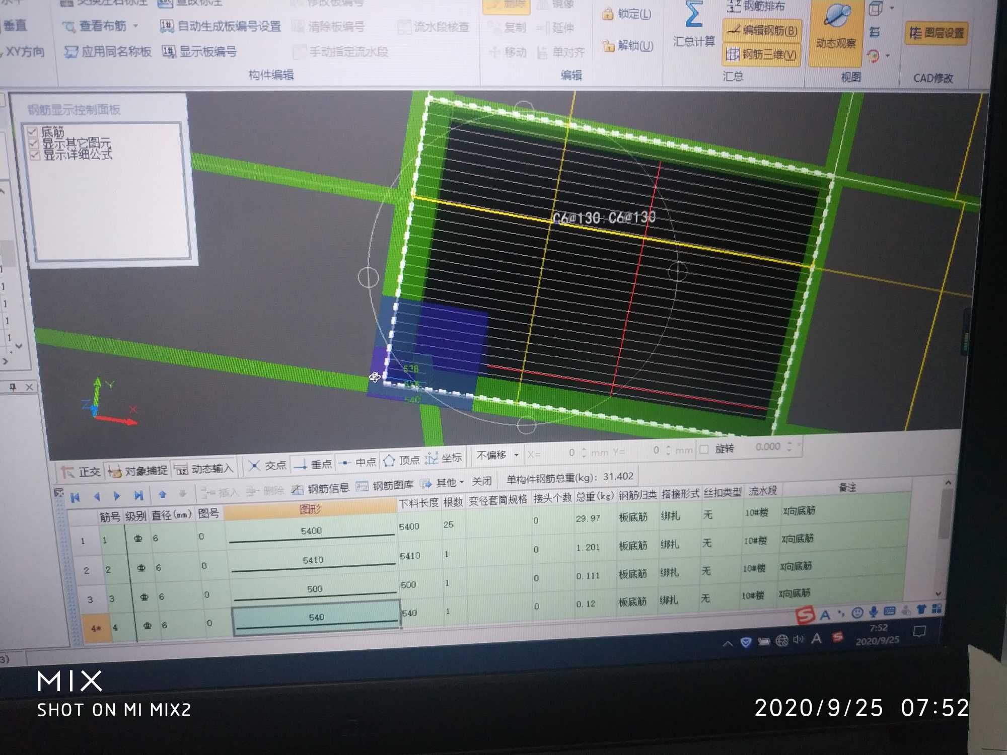Toggle 对象捕捉 object snap

click(x=137, y=470)
